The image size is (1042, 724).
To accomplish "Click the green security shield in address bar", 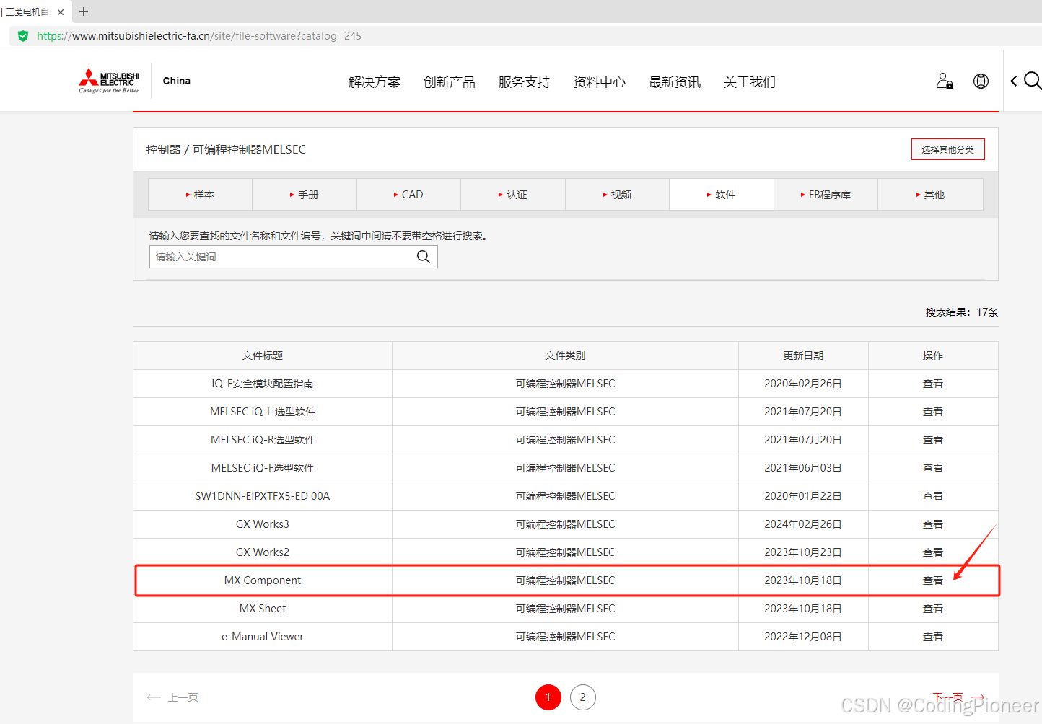I will pyautogui.click(x=22, y=35).
